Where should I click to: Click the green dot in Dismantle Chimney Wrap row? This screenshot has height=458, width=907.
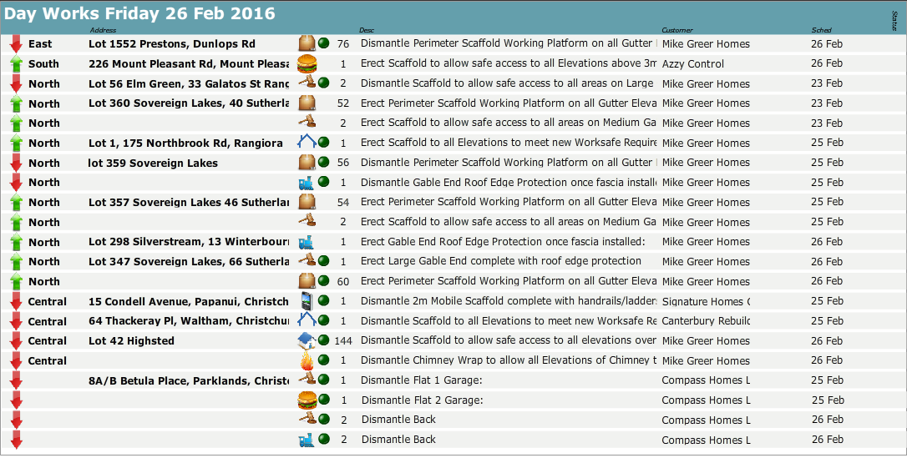pos(324,360)
